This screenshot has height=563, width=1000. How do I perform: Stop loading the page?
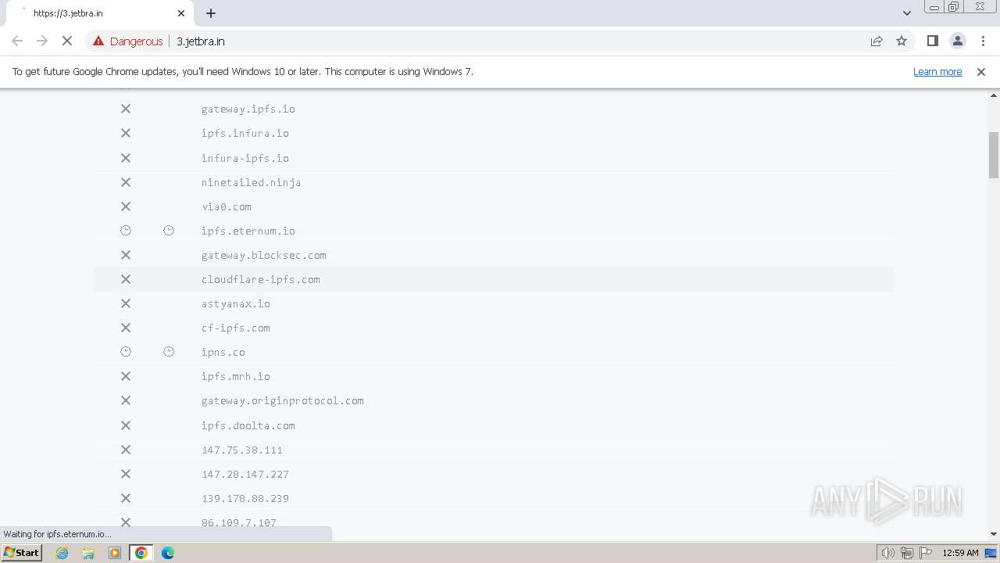tap(67, 41)
